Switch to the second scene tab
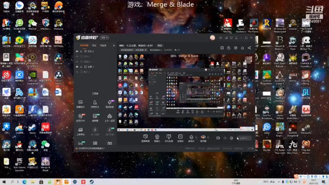This screenshot has height=185, width=329. tap(94, 46)
